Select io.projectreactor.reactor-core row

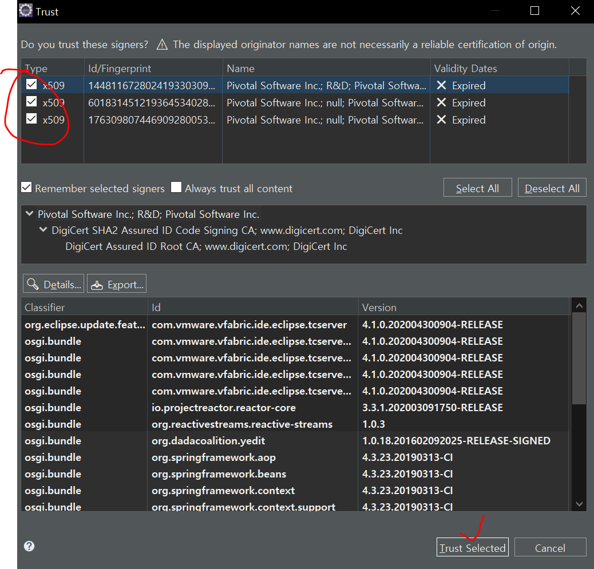pos(295,407)
